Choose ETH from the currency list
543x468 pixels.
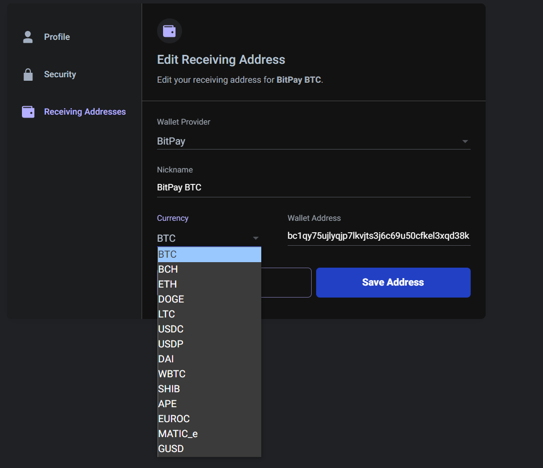click(x=209, y=284)
